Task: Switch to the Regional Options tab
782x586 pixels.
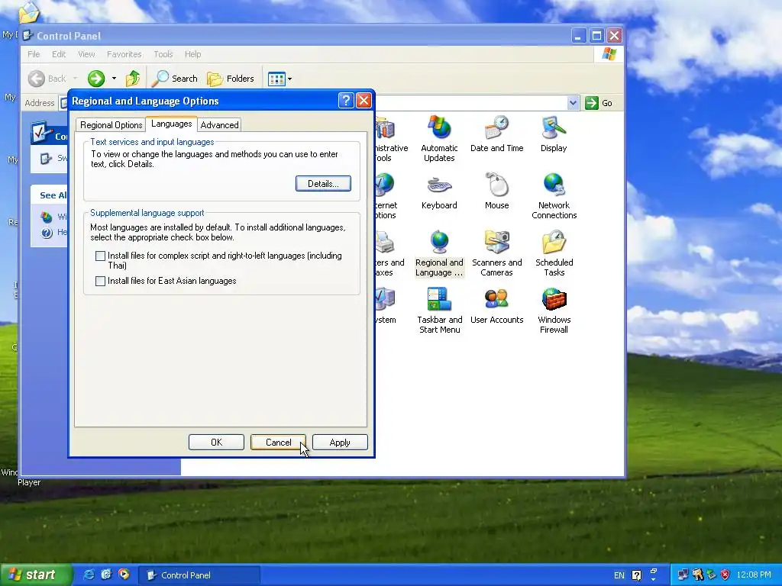Action: click(111, 124)
